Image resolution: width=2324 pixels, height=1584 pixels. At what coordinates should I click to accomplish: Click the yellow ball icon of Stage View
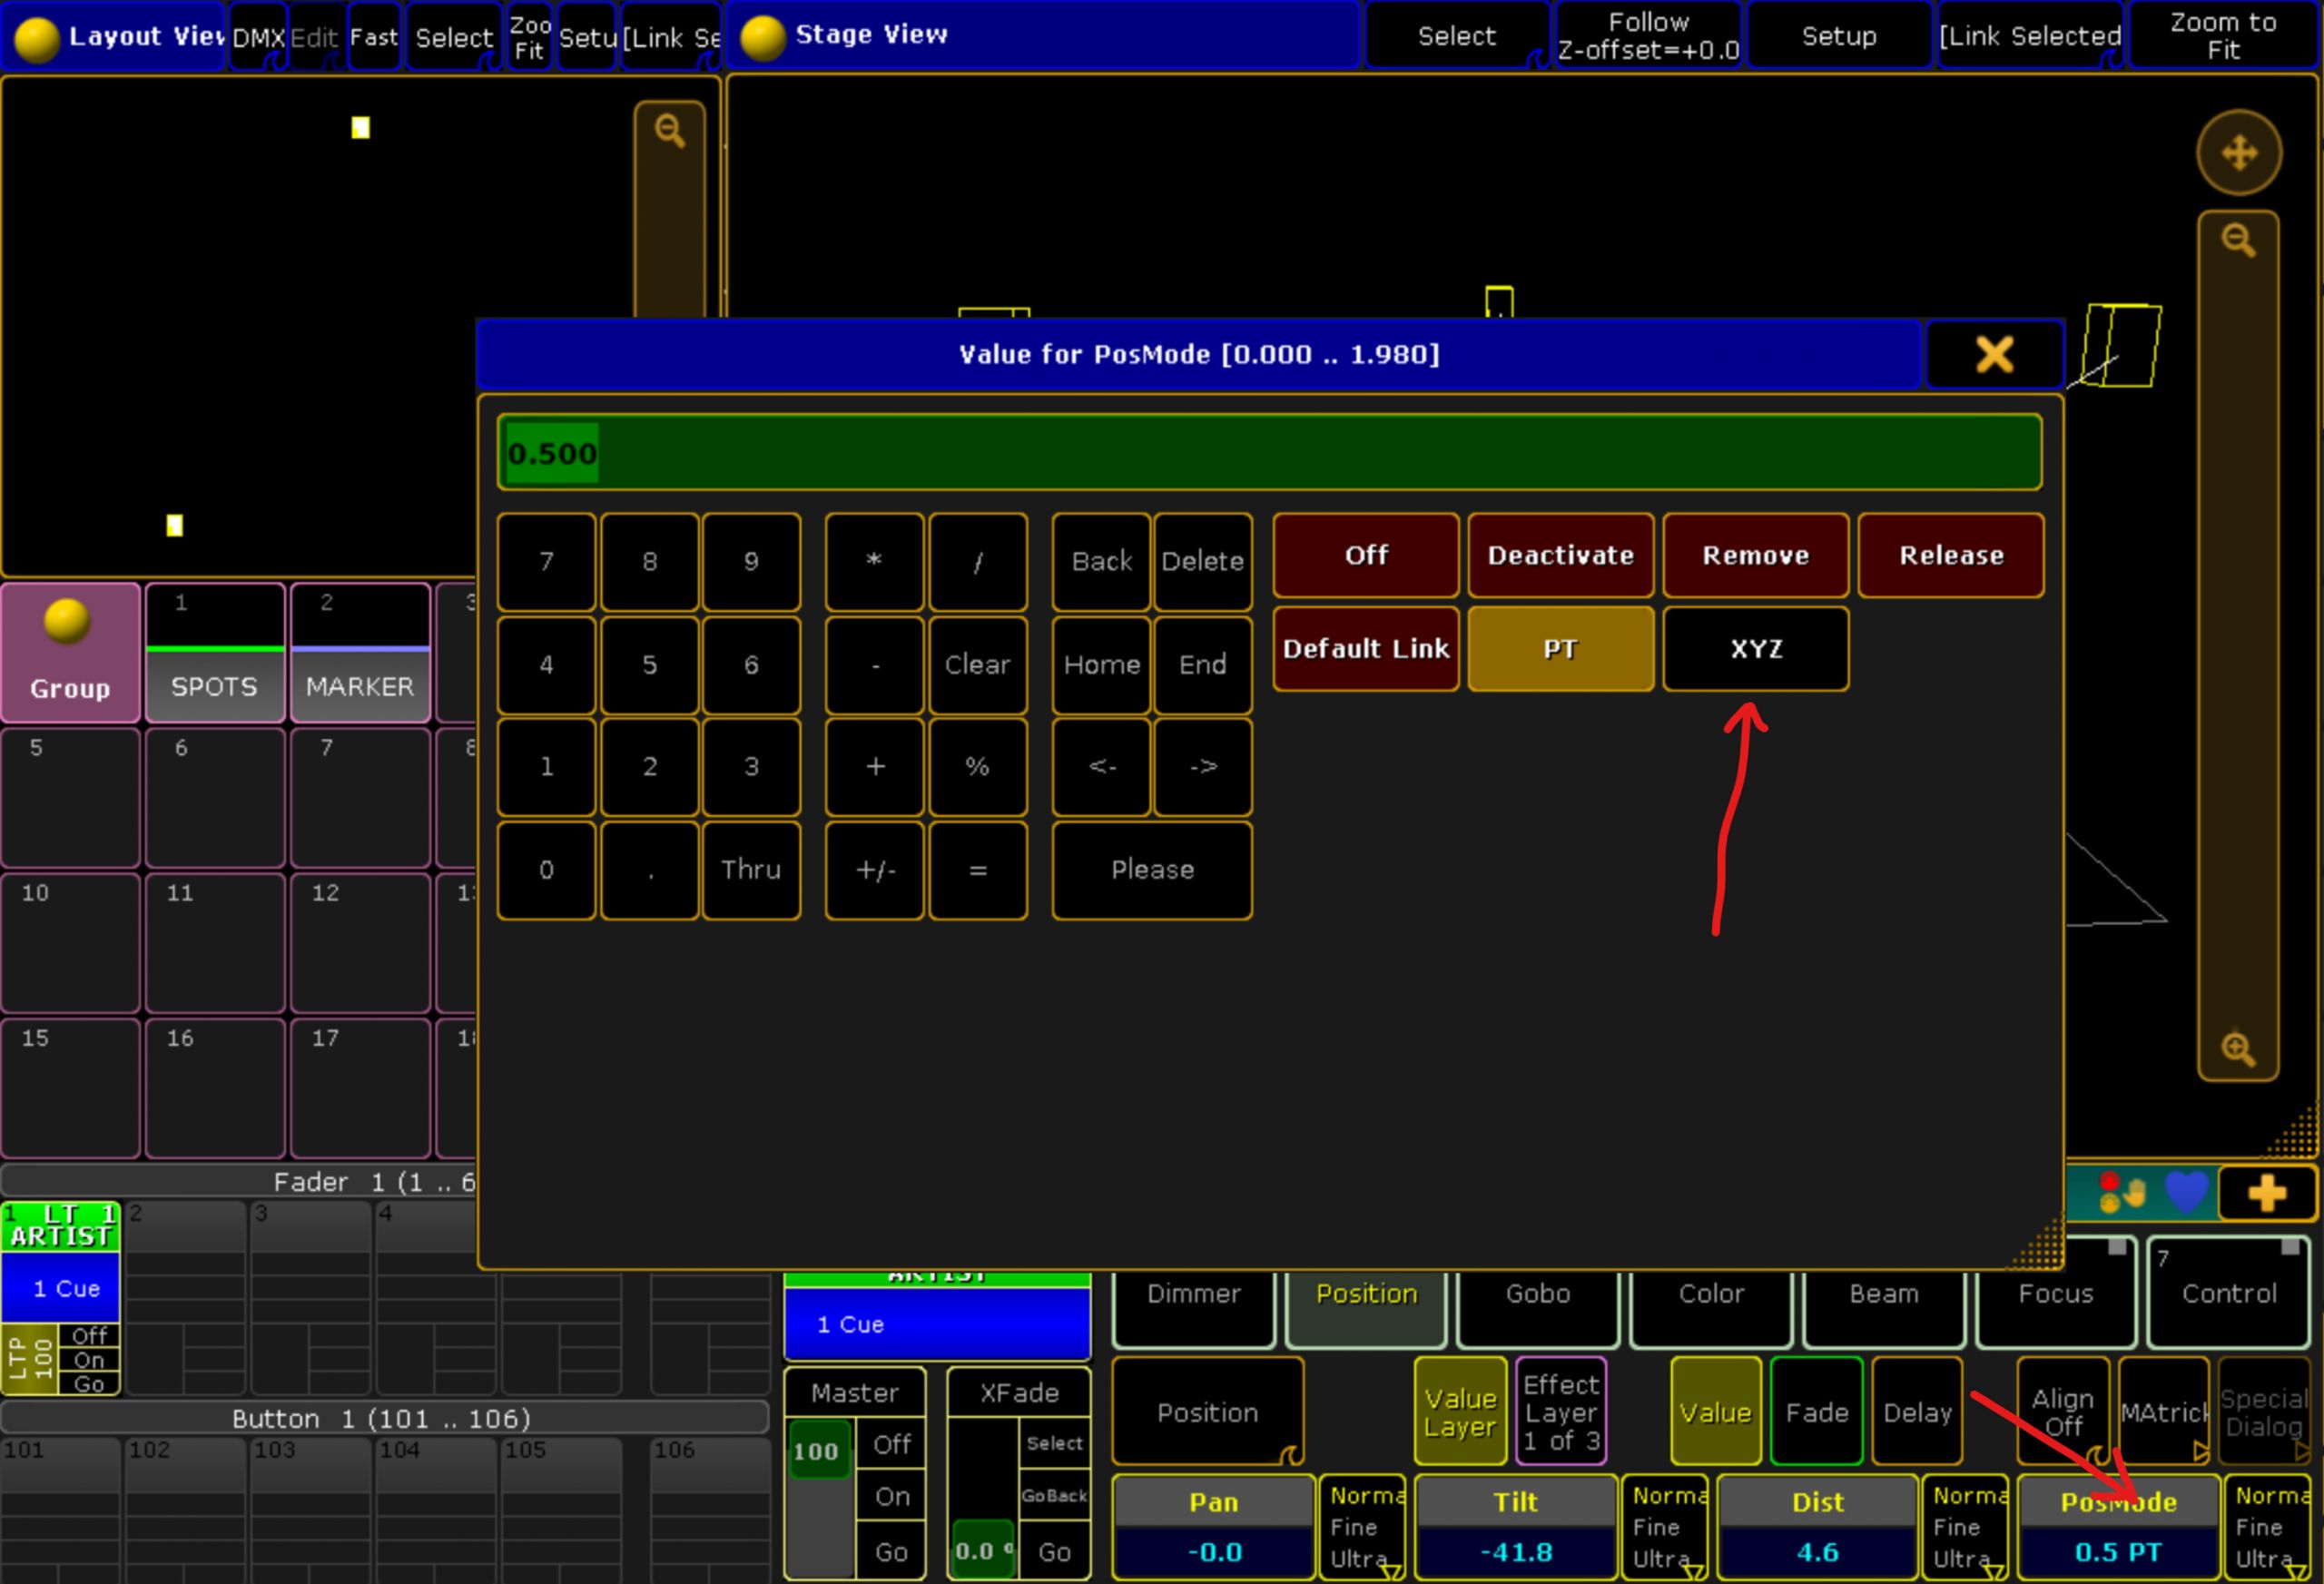[762, 37]
